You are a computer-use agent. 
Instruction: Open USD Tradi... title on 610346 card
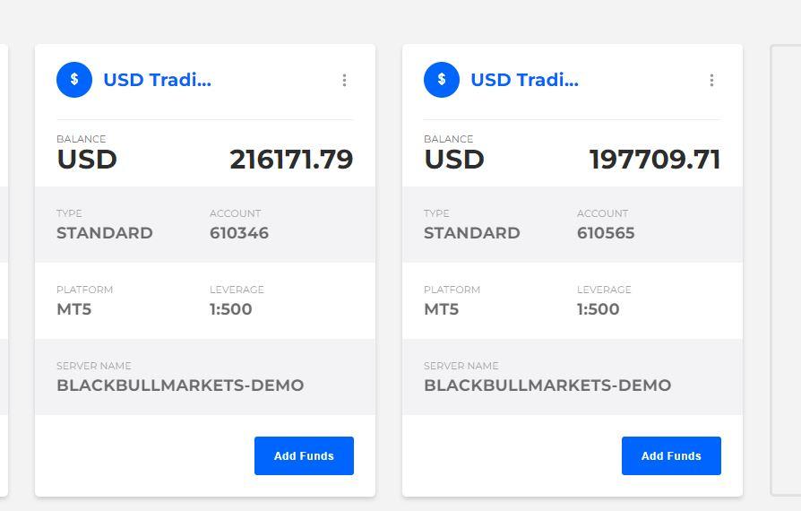(158, 80)
